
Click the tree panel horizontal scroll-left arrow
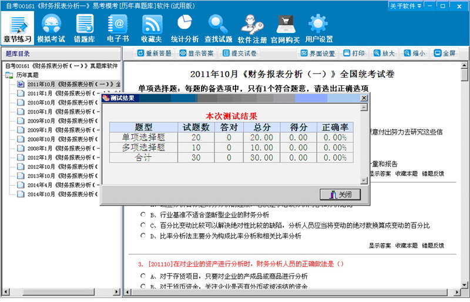(x=6, y=291)
